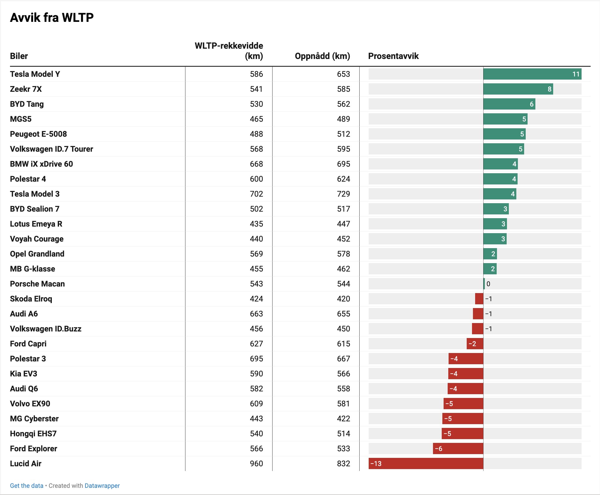The image size is (600, 495).
Task: Click achieved value 729 for Tesla Model 3
Action: pos(343,194)
